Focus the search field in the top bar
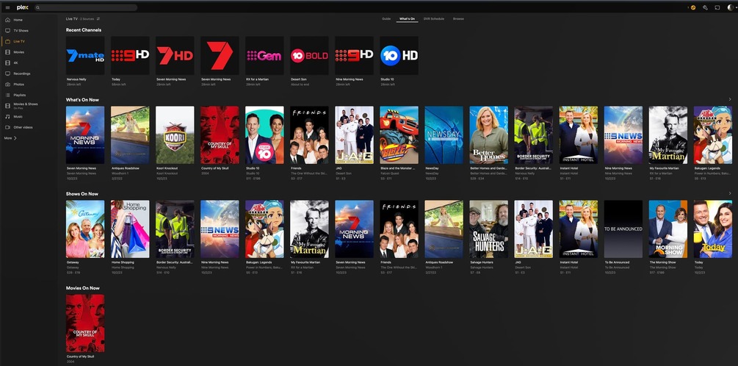738x366 pixels. click(x=86, y=7)
